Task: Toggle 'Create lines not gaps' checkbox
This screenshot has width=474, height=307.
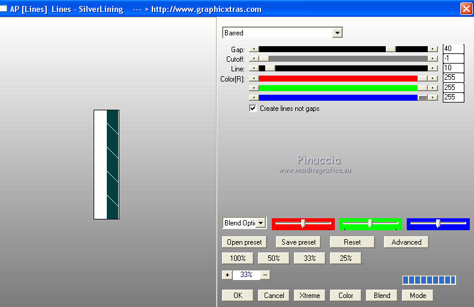Action: [253, 108]
